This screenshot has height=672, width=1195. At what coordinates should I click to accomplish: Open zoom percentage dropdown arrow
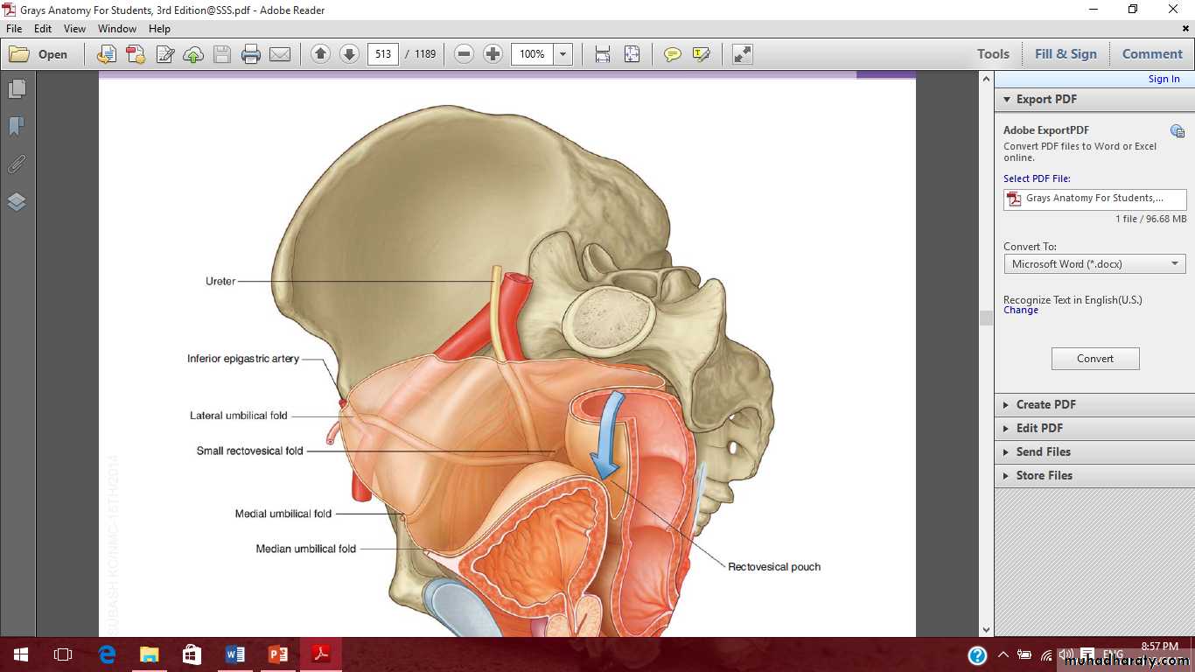click(563, 54)
